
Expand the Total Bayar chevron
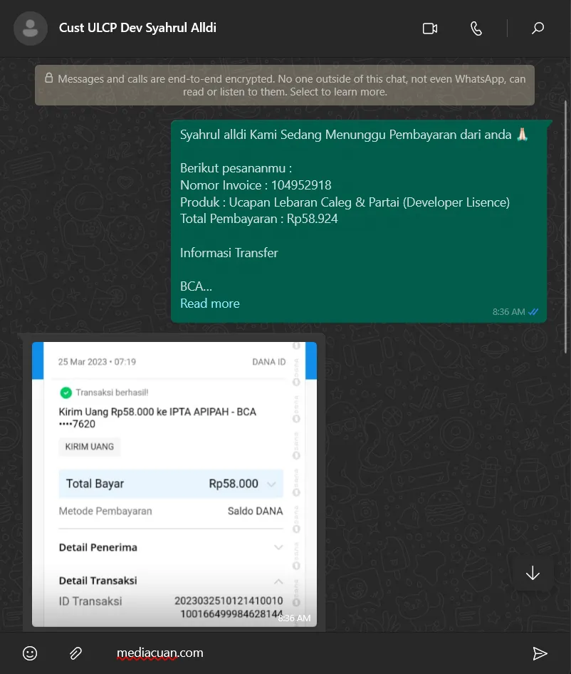coord(271,484)
